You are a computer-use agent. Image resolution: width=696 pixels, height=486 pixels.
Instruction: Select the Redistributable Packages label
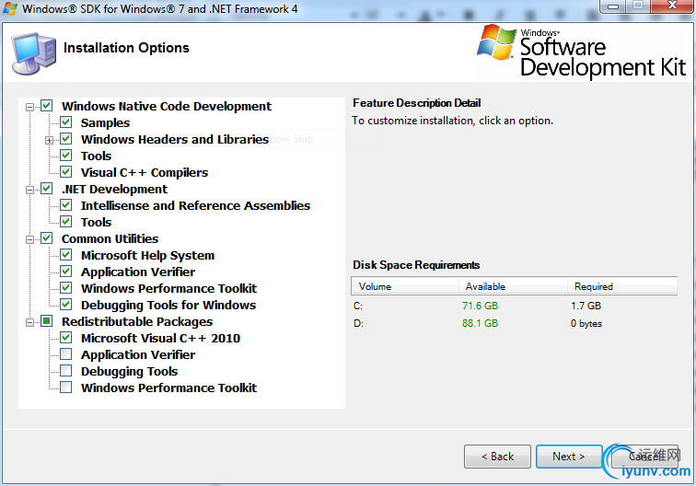[x=137, y=322]
